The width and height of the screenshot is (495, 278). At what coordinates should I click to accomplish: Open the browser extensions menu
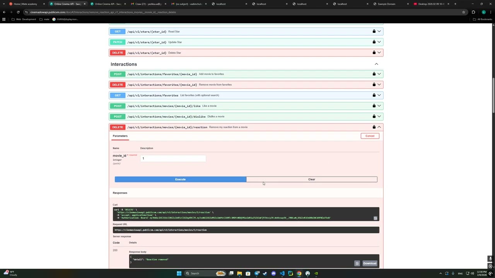click(473, 12)
